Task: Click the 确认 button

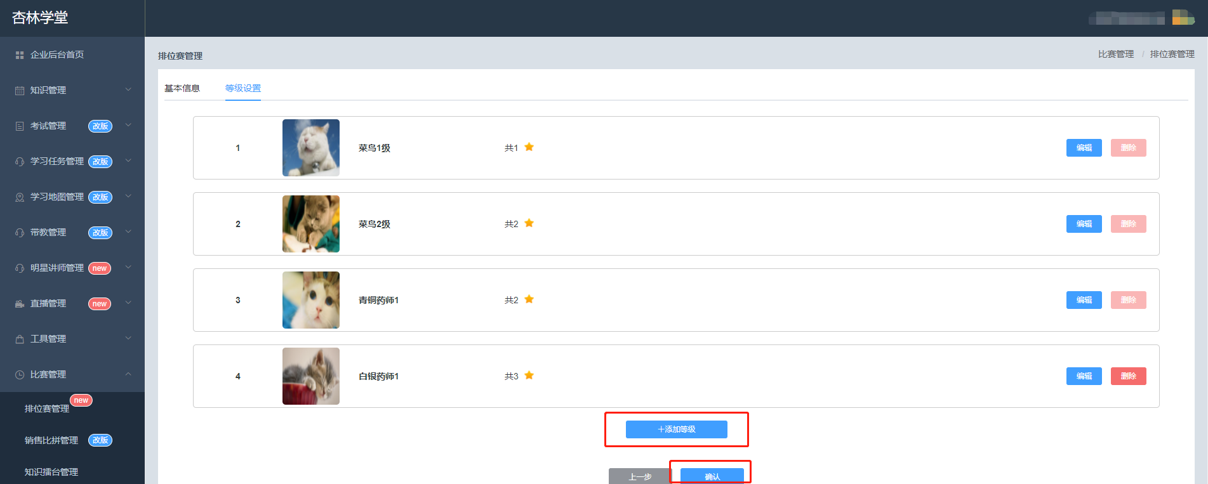Action: pyautogui.click(x=712, y=476)
